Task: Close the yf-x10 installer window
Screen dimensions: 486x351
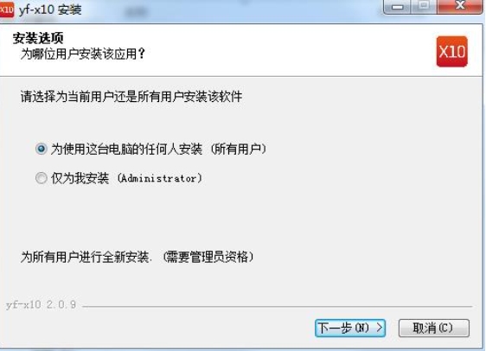Action: pyautogui.click(x=460, y=6)
